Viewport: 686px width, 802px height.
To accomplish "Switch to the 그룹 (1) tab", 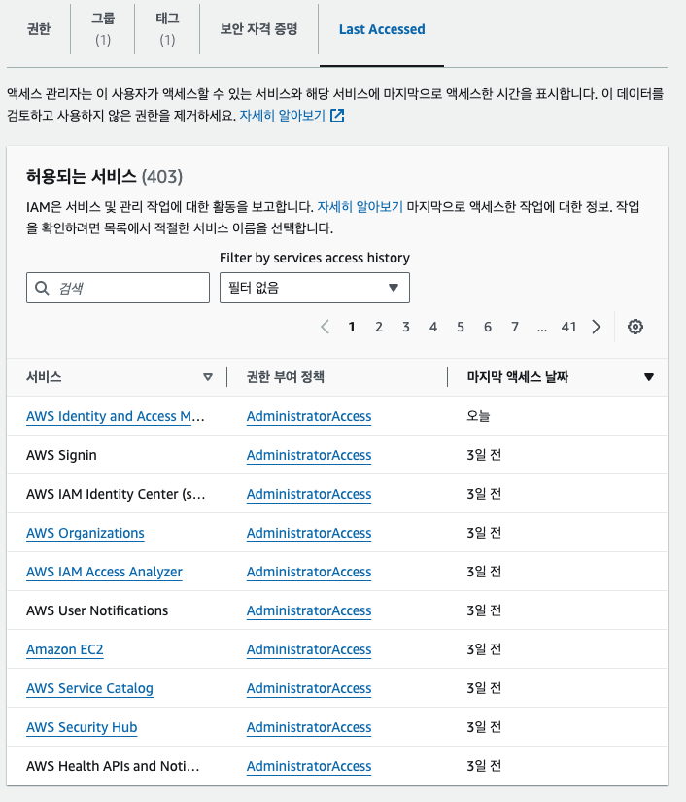I will pyautogui.click(x=103, y=28).
